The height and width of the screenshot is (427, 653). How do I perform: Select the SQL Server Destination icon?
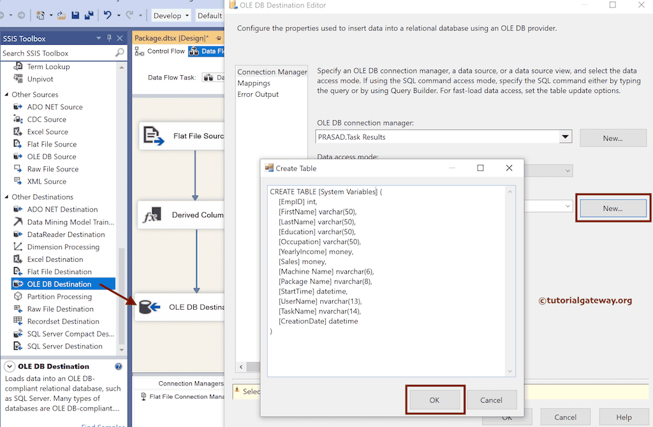click(18, 346)
